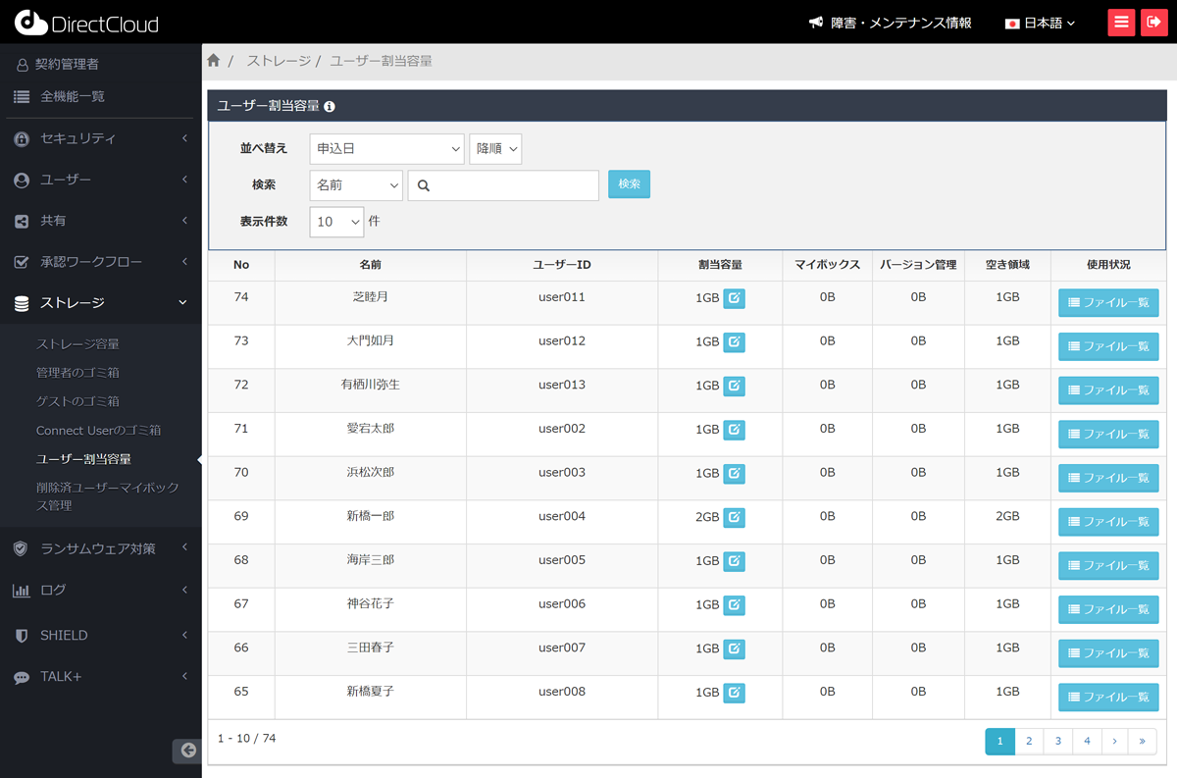This screenshot has height=778, width=1177.
Task: Click the megaphone icon for maintenance info
Action: (816, 23)
